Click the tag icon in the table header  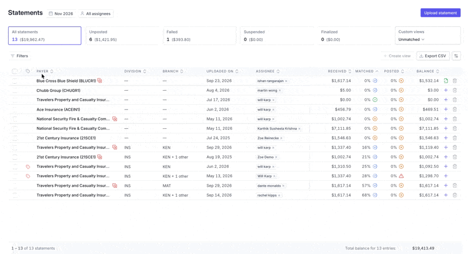click(27, 71)
